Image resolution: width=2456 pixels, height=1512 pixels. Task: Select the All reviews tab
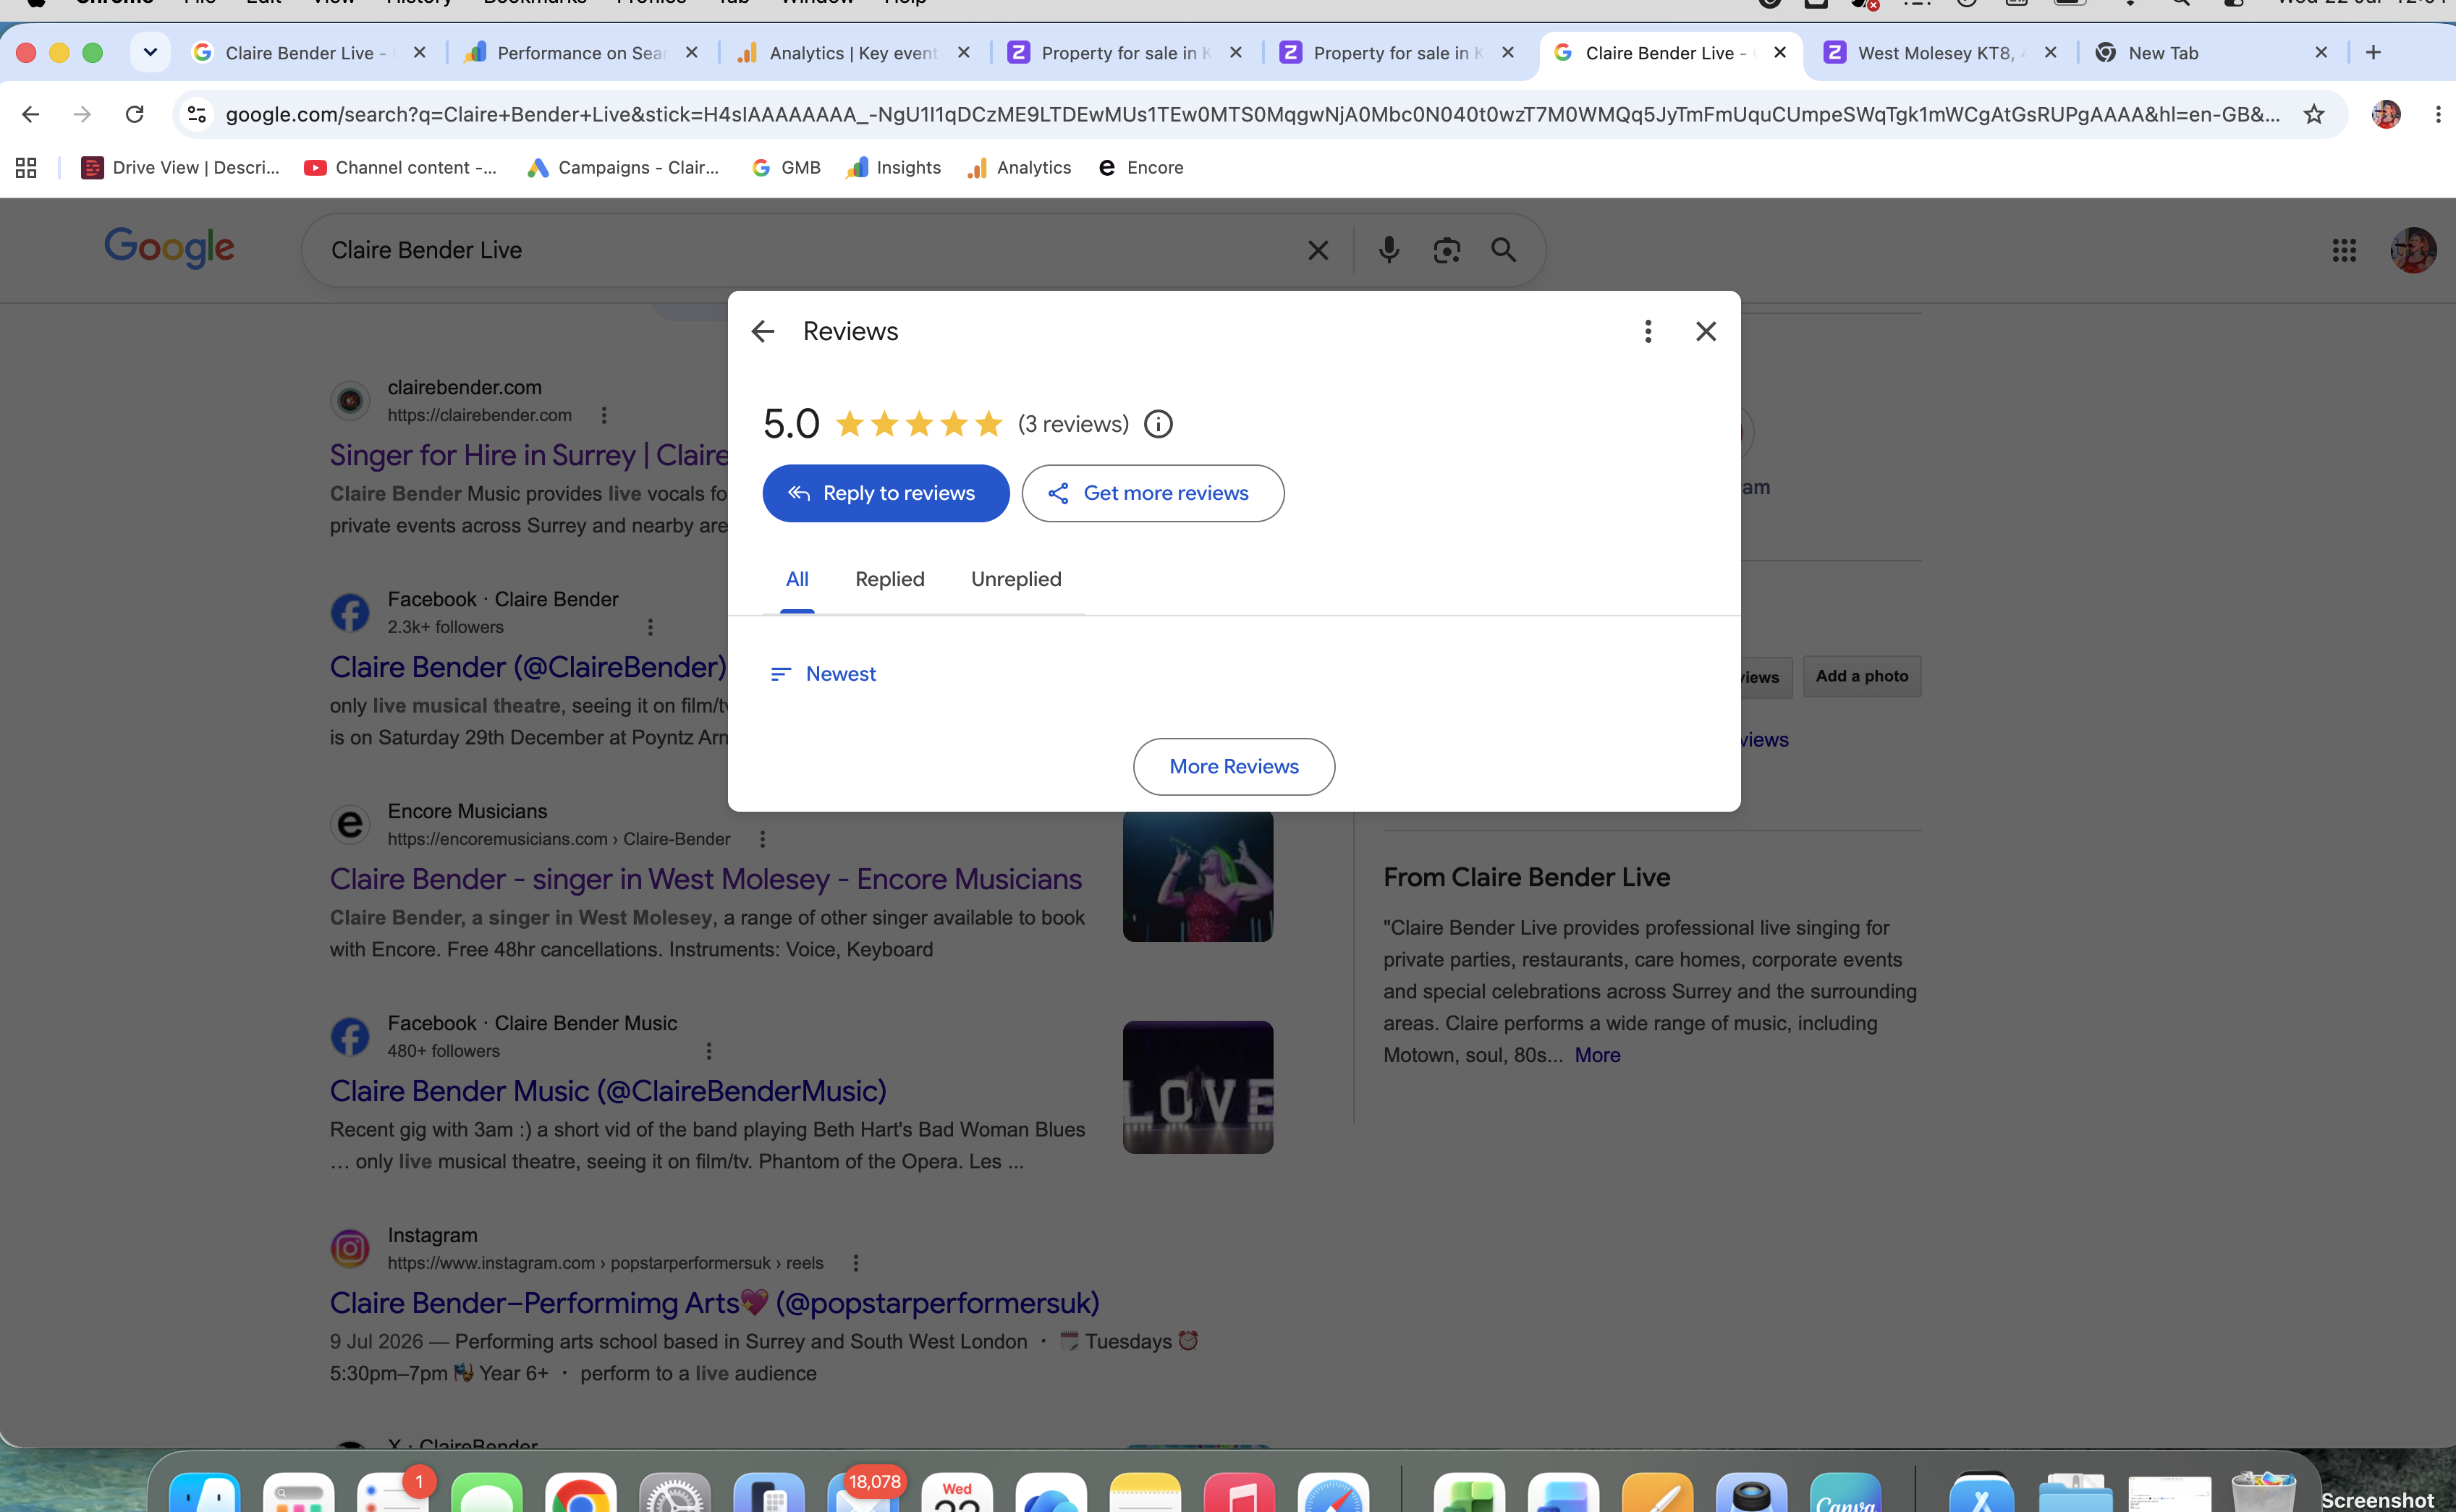tap(797, 579)
